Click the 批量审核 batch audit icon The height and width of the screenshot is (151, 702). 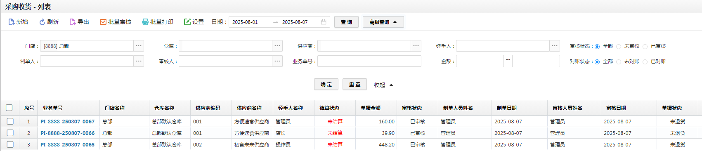103,22
